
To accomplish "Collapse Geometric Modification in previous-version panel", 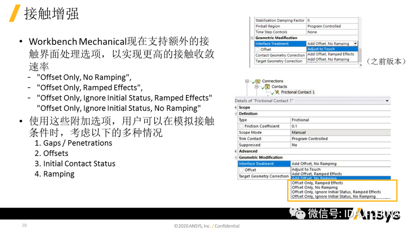I will click(252, 38).
